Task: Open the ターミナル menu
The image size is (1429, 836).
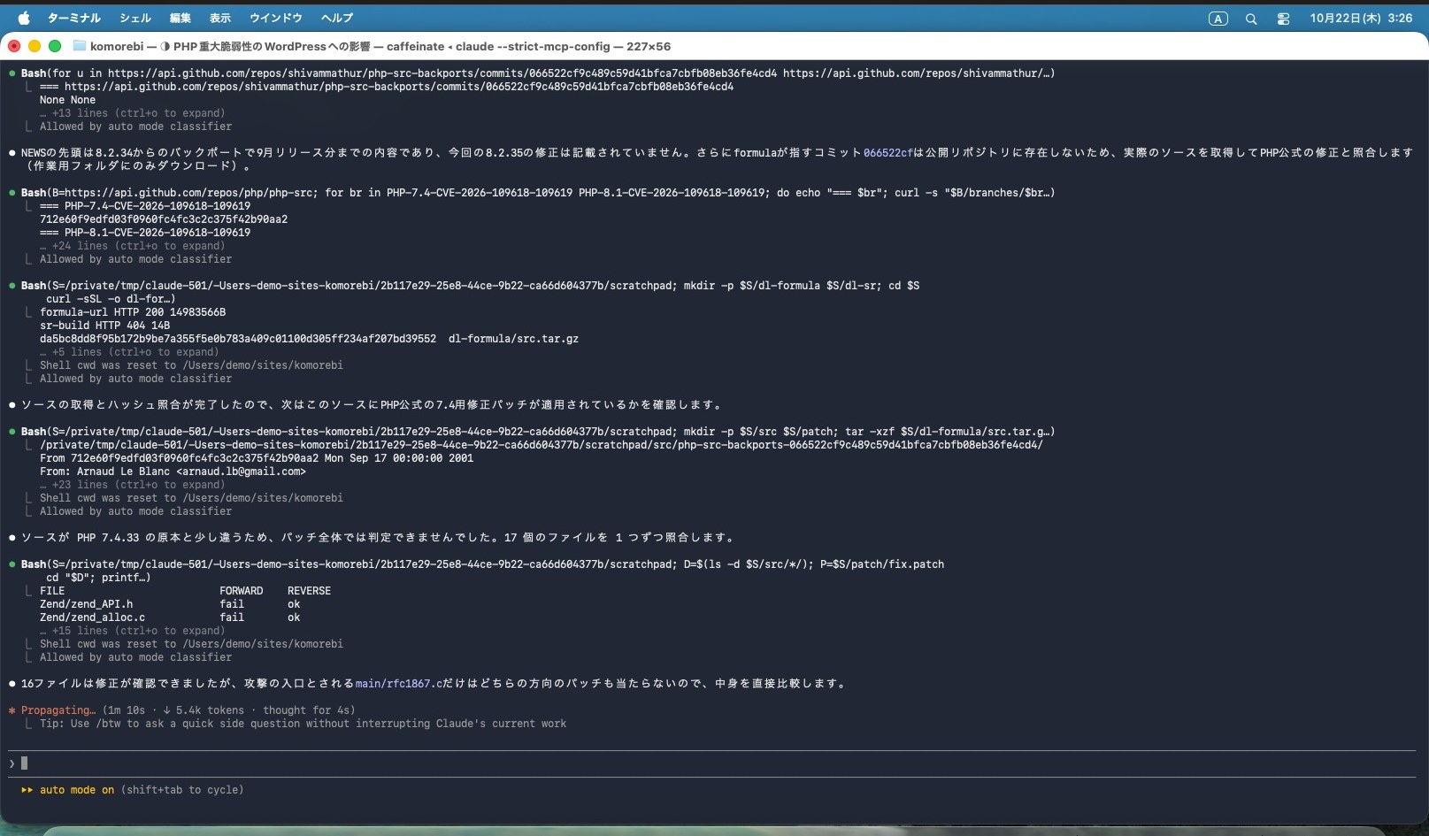Action: point(73,18)
